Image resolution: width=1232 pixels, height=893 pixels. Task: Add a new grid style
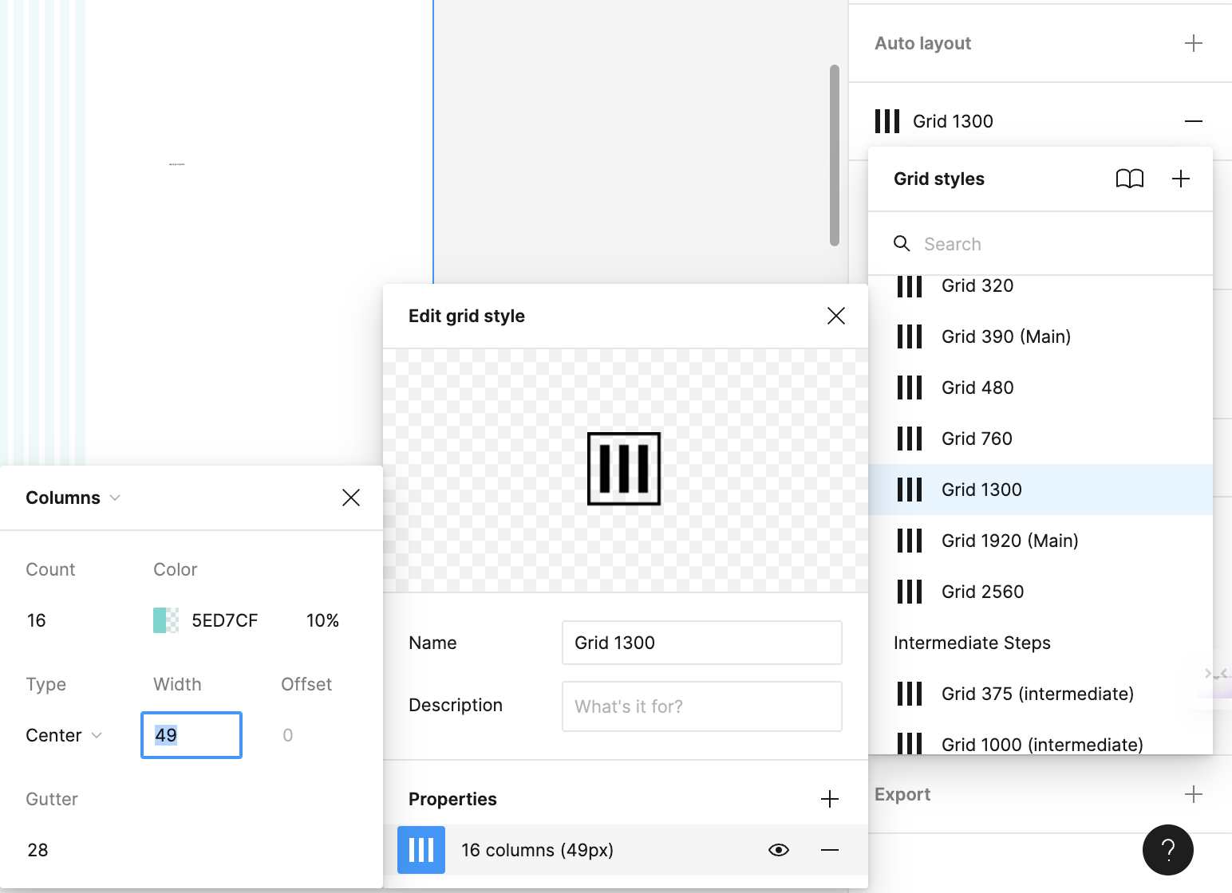(1181, 179)
